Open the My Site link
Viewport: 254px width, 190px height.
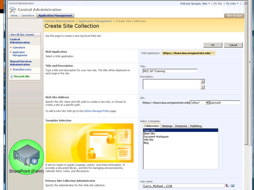(x=218, y=3)
